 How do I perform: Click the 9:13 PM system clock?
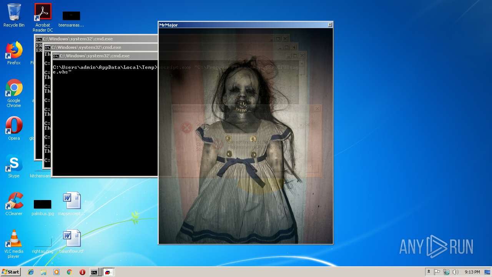click(472, 272)
